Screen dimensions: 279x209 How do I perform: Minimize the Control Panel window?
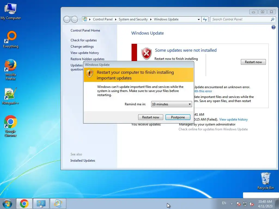click(x=254, y=12)
